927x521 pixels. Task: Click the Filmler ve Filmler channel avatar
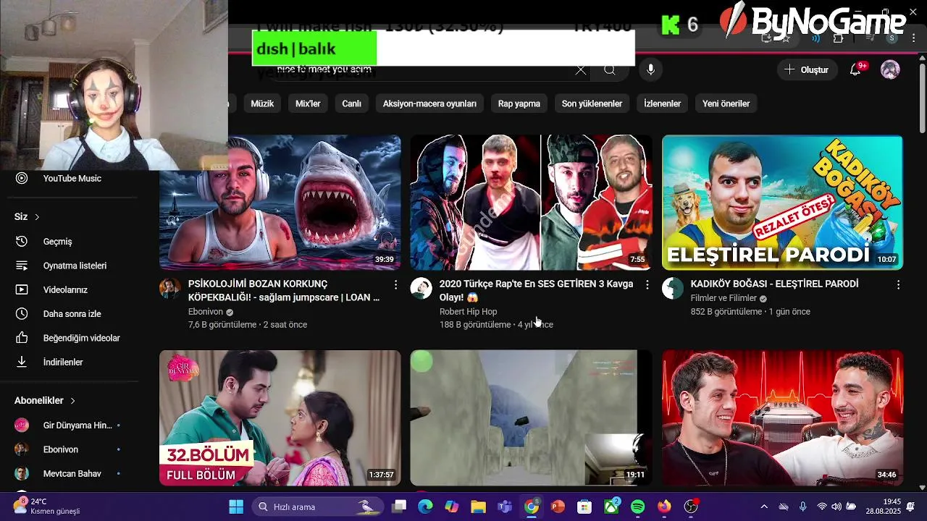pos(673,288)
